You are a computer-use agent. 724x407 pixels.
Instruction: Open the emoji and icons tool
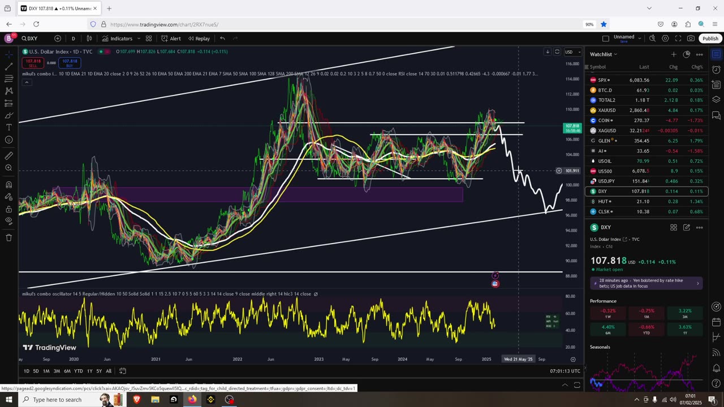[x=8, y=140]
